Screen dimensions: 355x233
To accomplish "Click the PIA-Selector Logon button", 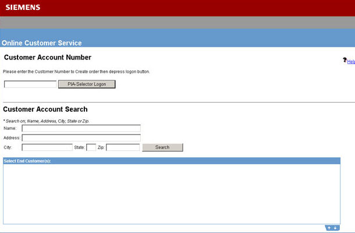I will (x=87, y=84).
